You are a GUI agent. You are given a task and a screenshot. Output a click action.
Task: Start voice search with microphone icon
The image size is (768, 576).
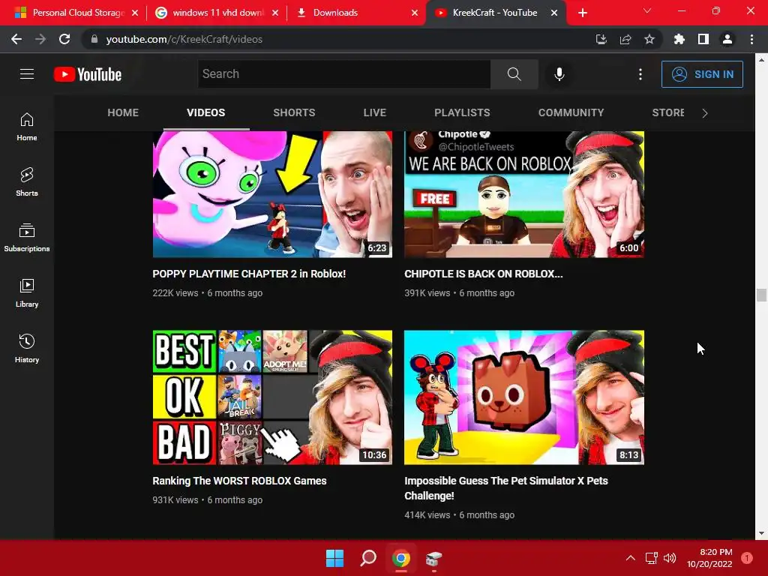(x=559, y=74)
